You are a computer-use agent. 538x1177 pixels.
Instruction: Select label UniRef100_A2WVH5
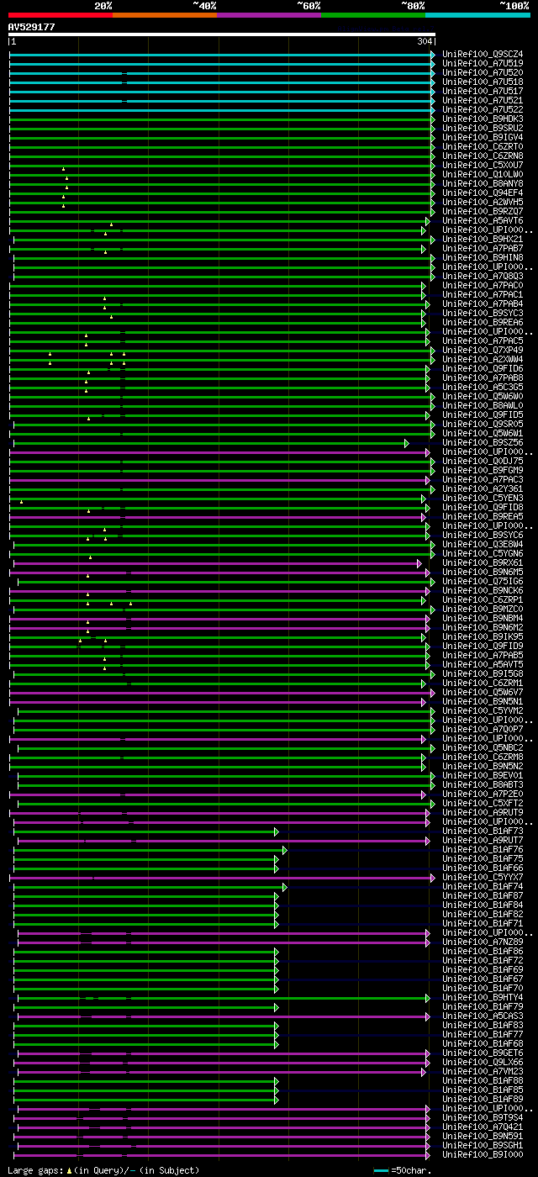(x=483, y=202)
